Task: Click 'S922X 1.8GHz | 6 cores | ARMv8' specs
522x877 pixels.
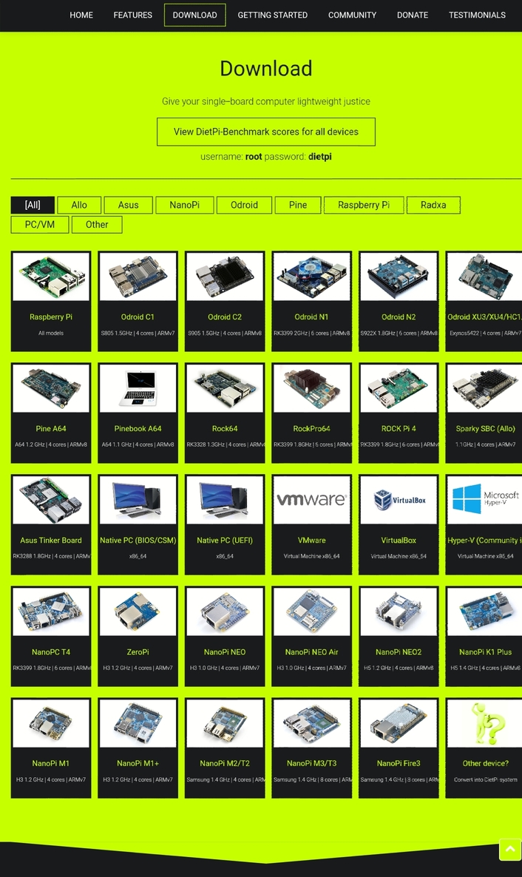Action: click(x=399, y=333)
